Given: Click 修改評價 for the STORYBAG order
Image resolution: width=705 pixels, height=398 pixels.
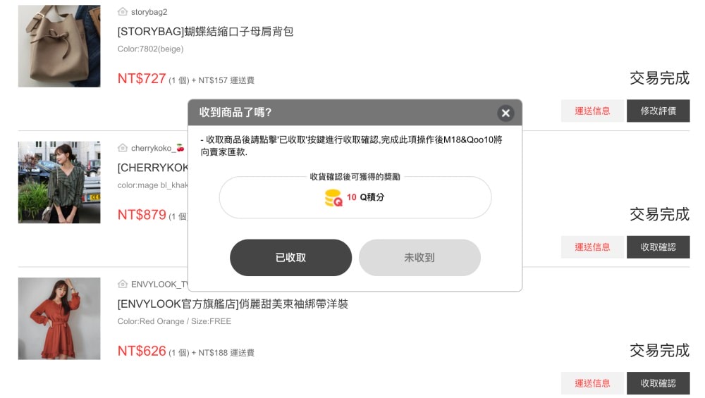Looking at the screenshot, I should (x=658, y=111).
